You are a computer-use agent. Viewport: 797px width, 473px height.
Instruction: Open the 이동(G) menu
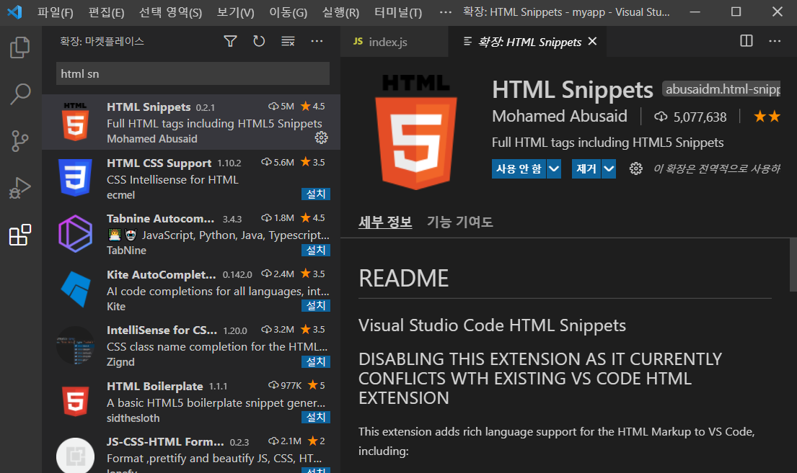click(x=289, y=12)
